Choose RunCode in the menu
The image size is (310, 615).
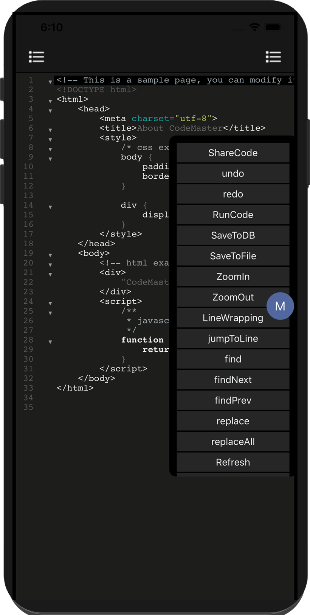pyautogui.click(x=233, y=215)
